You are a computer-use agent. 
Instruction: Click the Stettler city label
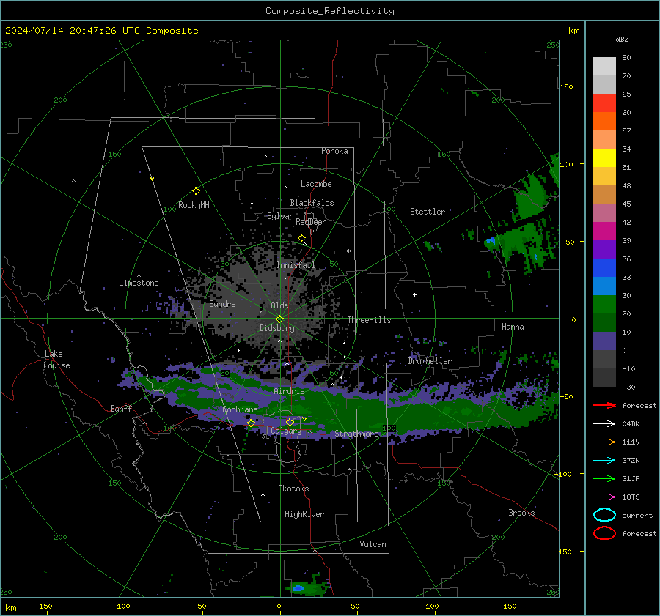tap(428, 212)
